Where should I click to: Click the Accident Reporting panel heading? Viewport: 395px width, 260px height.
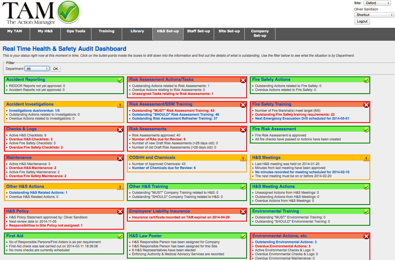point(26,80)
